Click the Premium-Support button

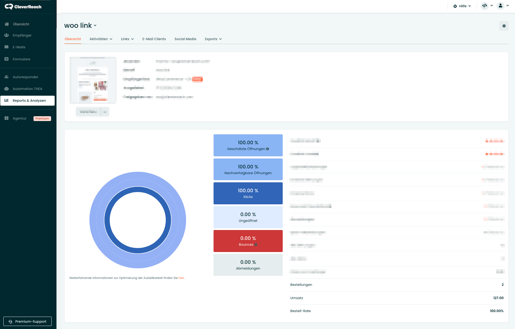pyautogui.click(x=27, y=321)
